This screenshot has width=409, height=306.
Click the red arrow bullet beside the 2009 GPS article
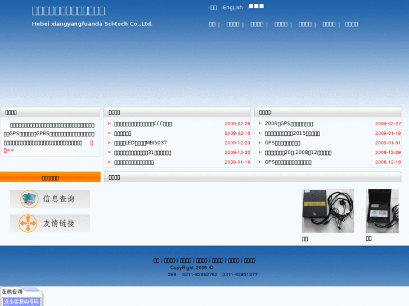[260, 124]
